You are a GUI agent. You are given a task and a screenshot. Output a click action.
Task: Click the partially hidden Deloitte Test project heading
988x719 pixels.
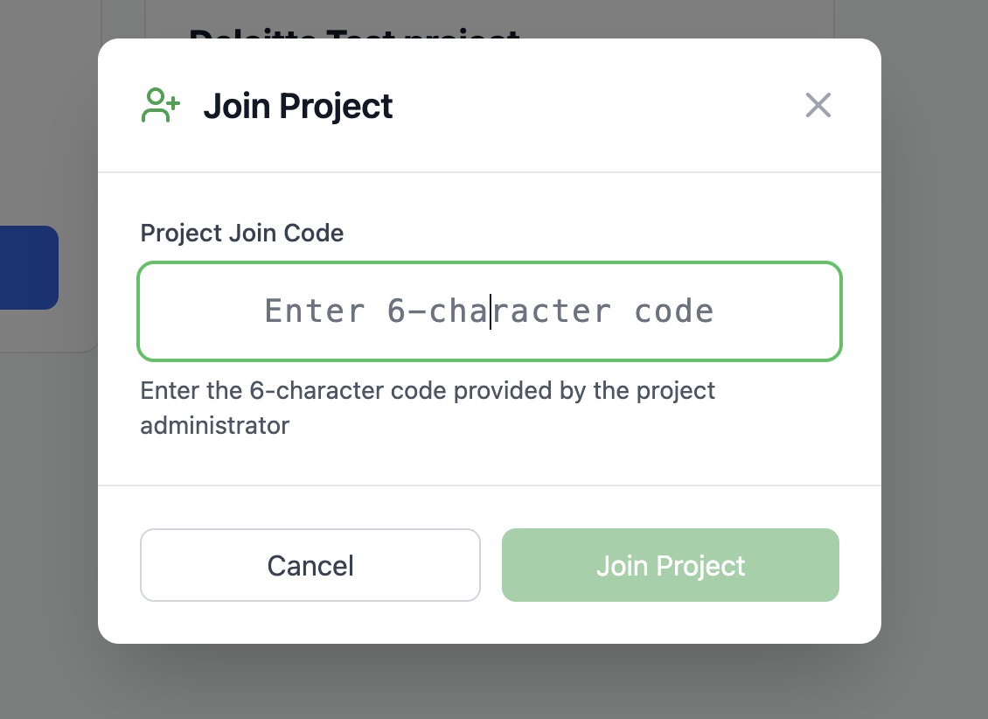(x=354, y=33)
